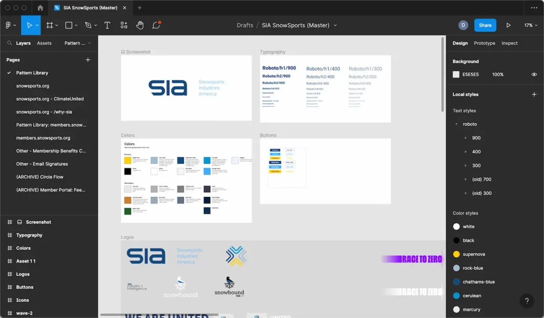Image resolution: width=544 pixels, height=318 pixels.
Task: Expand the (old) 300 style group
Action: click(x=466, y=194)
